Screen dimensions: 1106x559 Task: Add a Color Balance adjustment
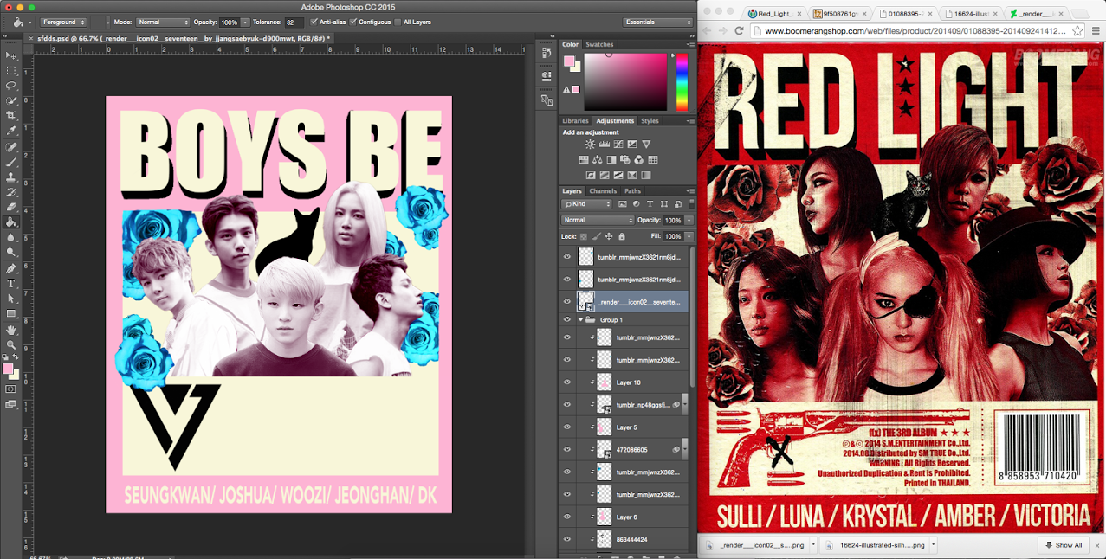597,160
